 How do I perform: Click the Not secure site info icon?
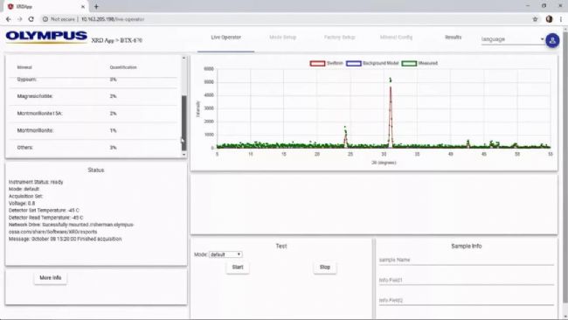point(45,19)
